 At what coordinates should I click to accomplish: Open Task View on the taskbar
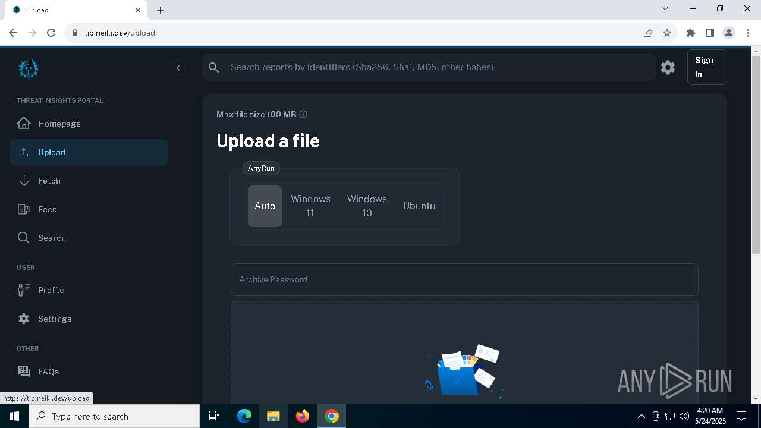coord(214,416)
